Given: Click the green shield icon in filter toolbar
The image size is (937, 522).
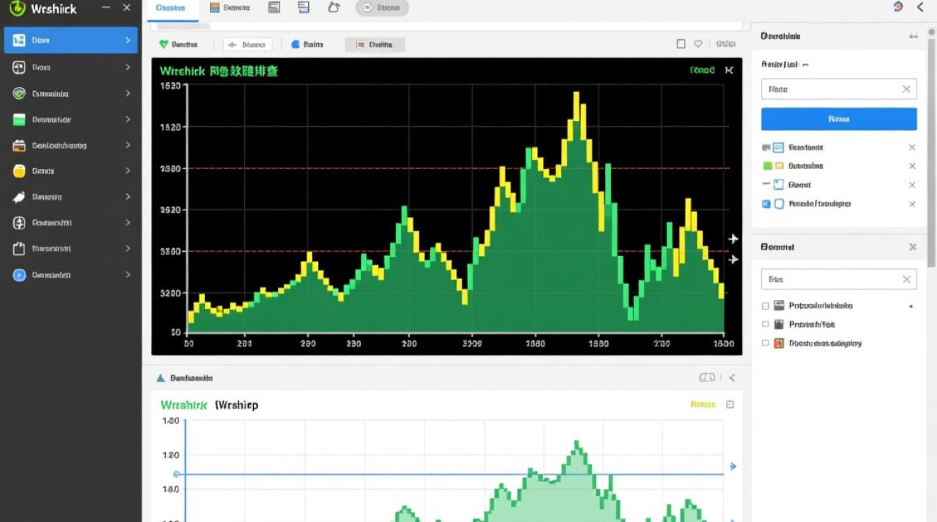Looking at the screenshot, I should tap(164, 45).
